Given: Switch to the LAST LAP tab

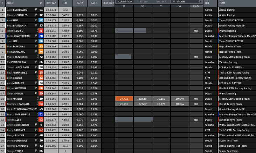Looking at the screenshot, I should pyautogui.click(x=143, y=1).
